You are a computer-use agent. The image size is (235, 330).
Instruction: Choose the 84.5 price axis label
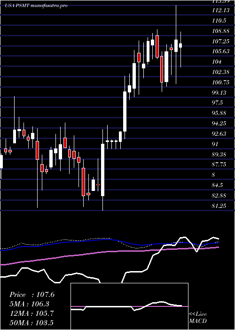pyautogui.click(x=218, y=185)
